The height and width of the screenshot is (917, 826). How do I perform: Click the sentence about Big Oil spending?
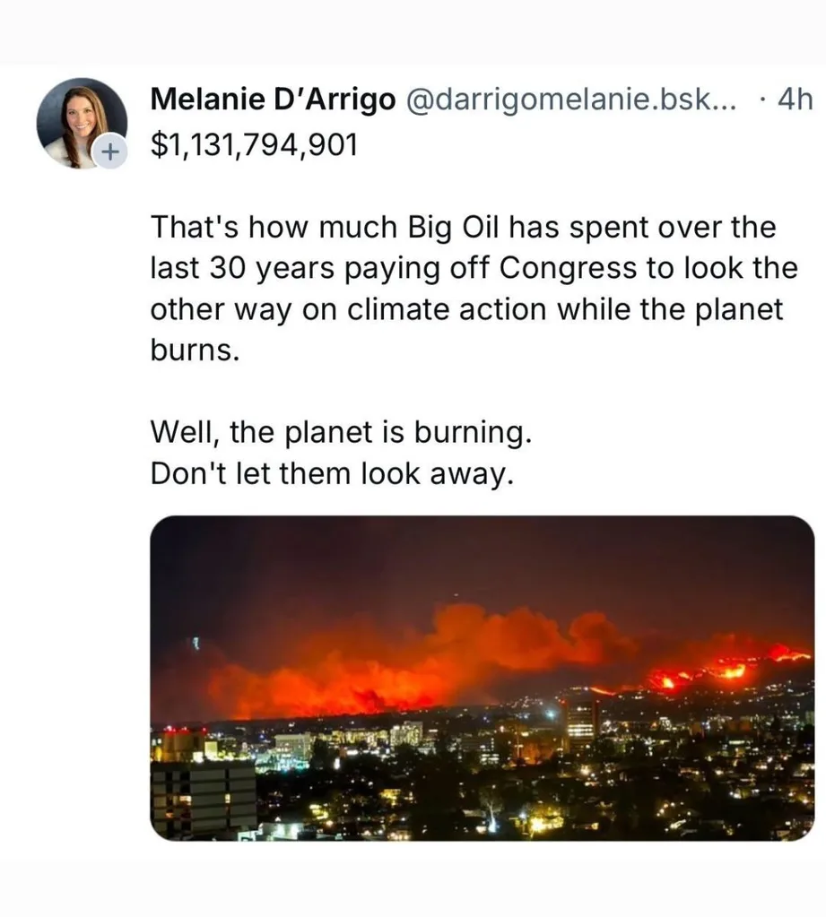(465, 268)
